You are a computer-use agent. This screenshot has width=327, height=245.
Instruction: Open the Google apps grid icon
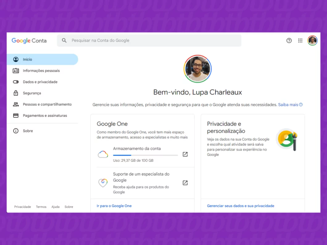click(300, 40)
